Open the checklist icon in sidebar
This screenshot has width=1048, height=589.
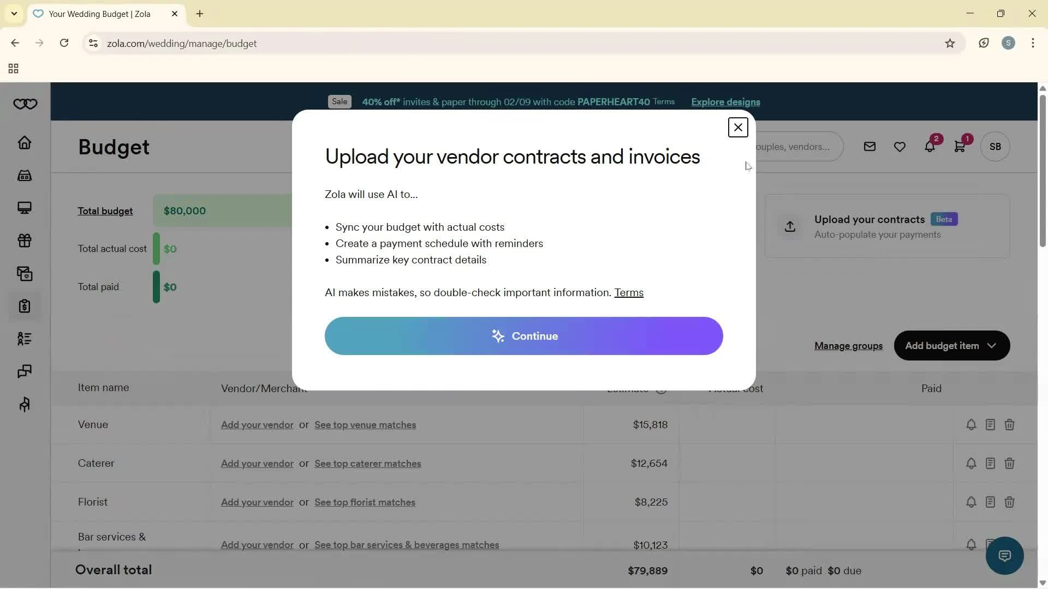coord(25,339)
